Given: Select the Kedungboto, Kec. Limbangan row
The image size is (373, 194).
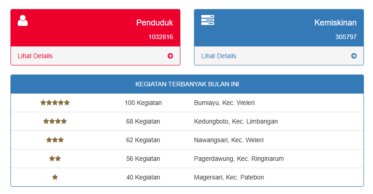Looking at the screenshot, I should [x=187, y=121].
